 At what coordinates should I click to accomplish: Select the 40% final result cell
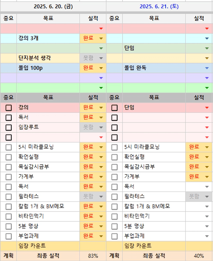[x=199, y=256]
